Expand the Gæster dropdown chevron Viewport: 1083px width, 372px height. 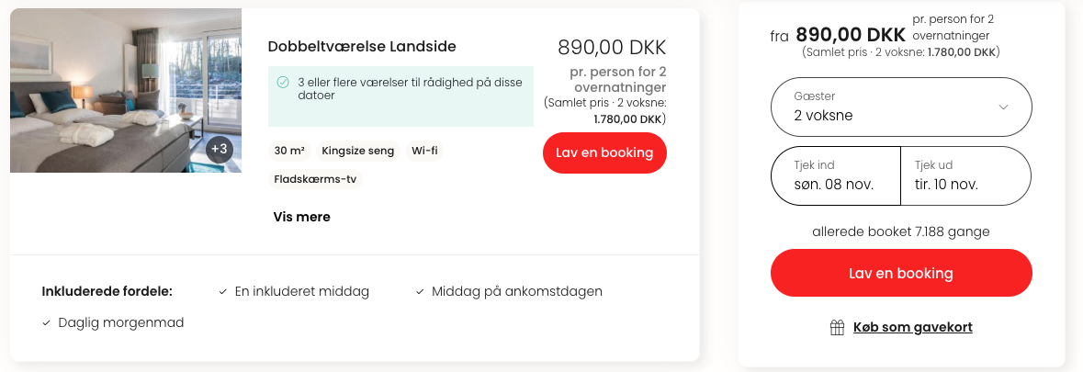1004,107
